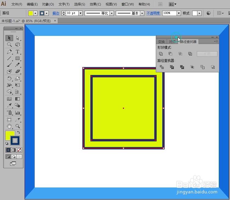This screenshot has height=200, width=230.
Task: Open the fill color dropdown in control bar
Action: point(35,13)
